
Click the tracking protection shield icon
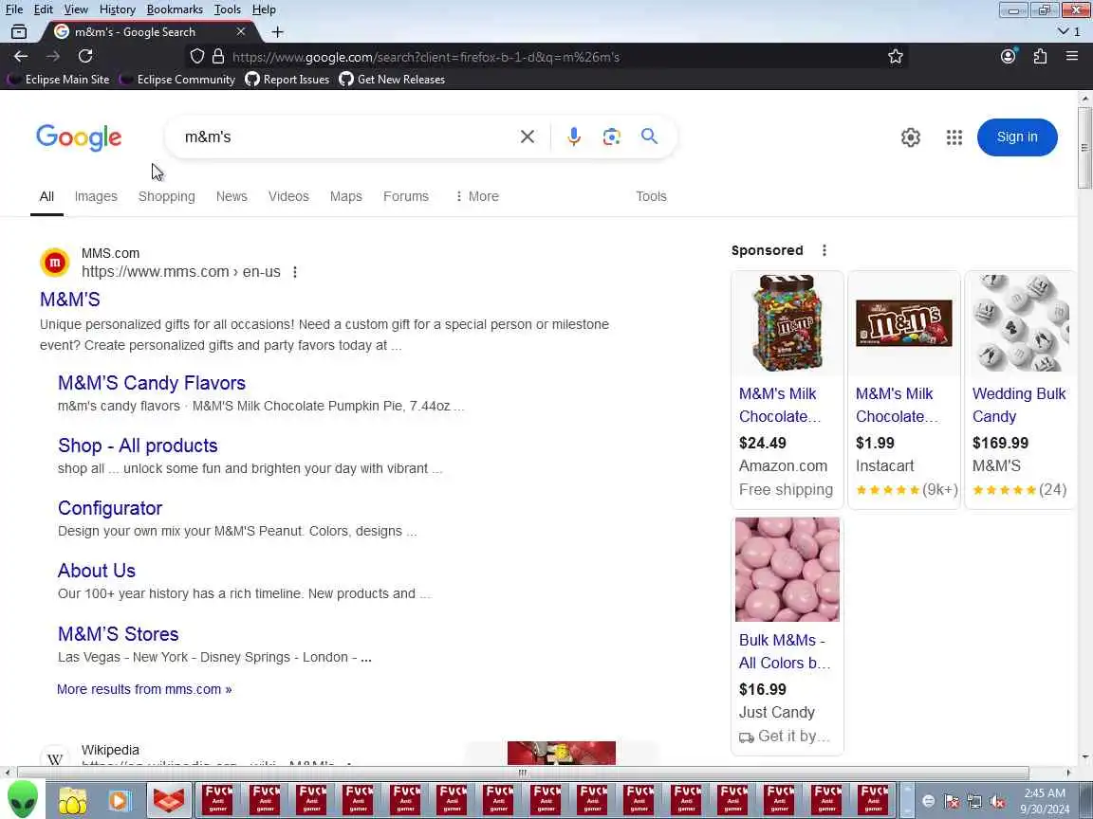pos(197,57)
